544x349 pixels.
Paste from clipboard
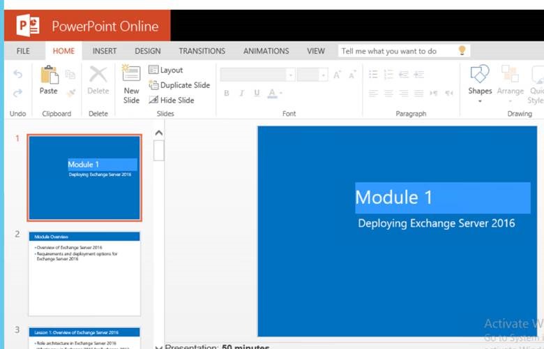pos(49,80)
